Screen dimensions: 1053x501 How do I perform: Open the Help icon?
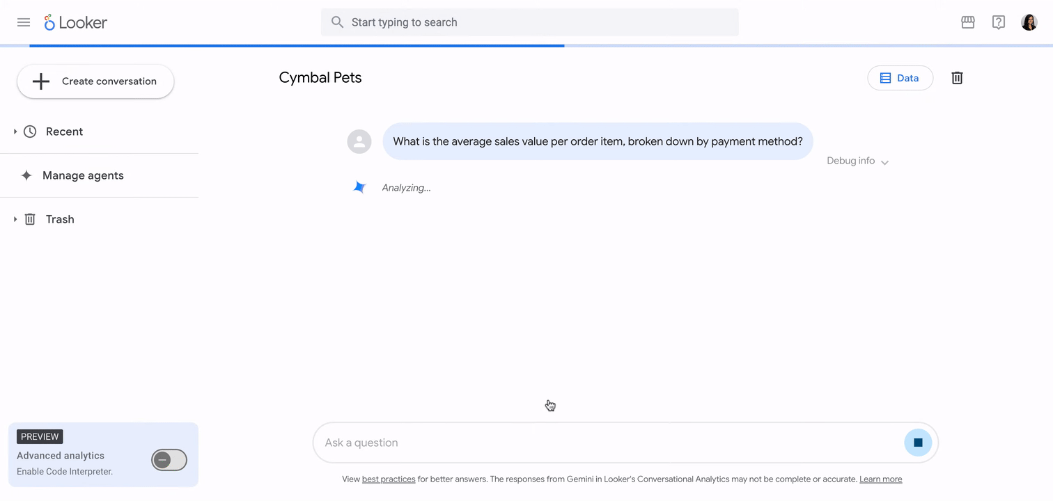click(x=999, y=22)
